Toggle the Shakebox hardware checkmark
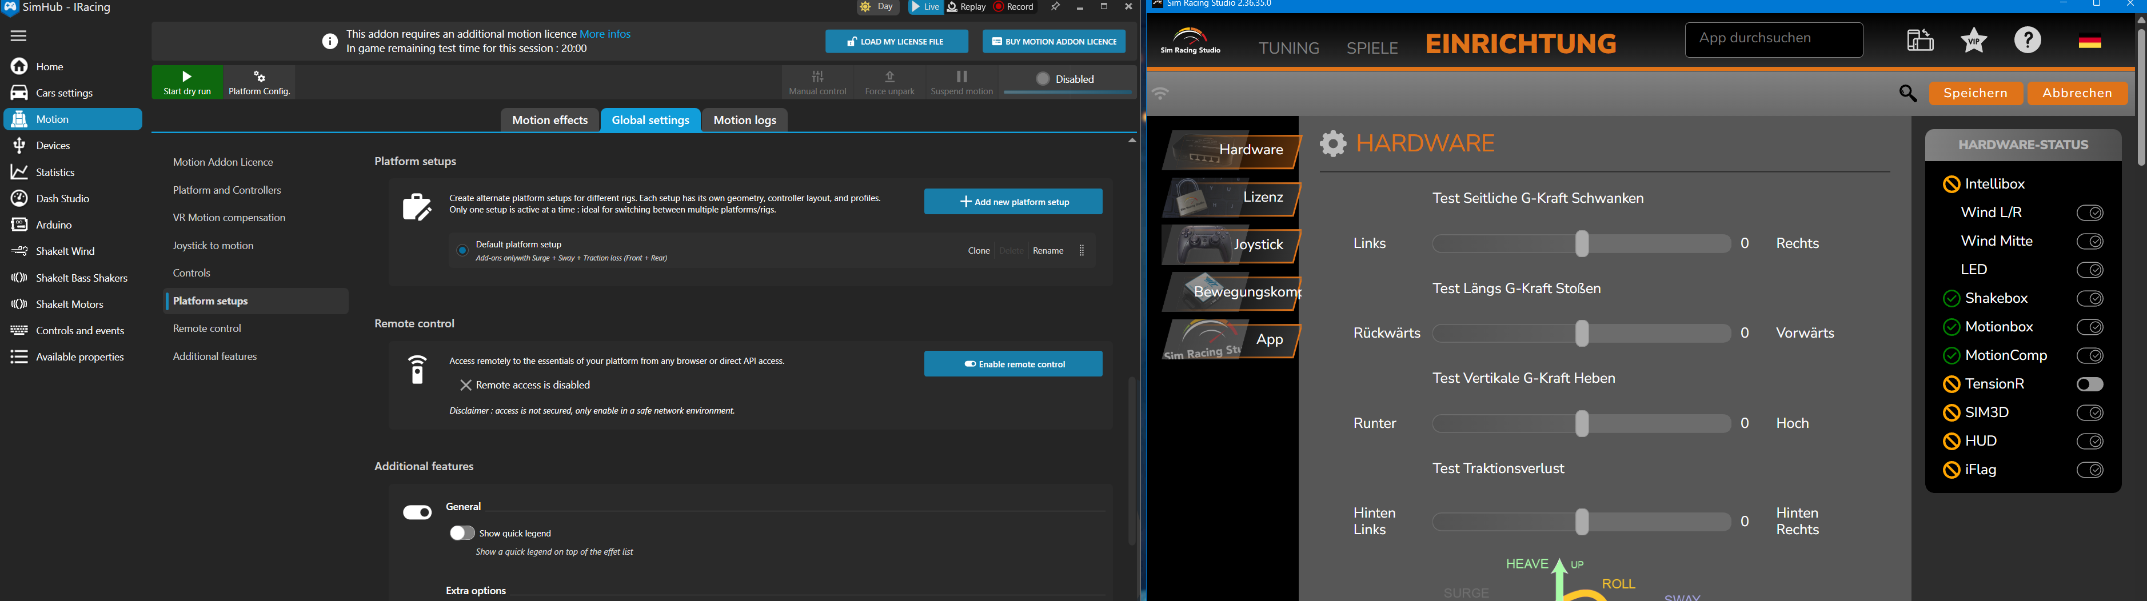 pyautogui.click(x=2090, y=299)
